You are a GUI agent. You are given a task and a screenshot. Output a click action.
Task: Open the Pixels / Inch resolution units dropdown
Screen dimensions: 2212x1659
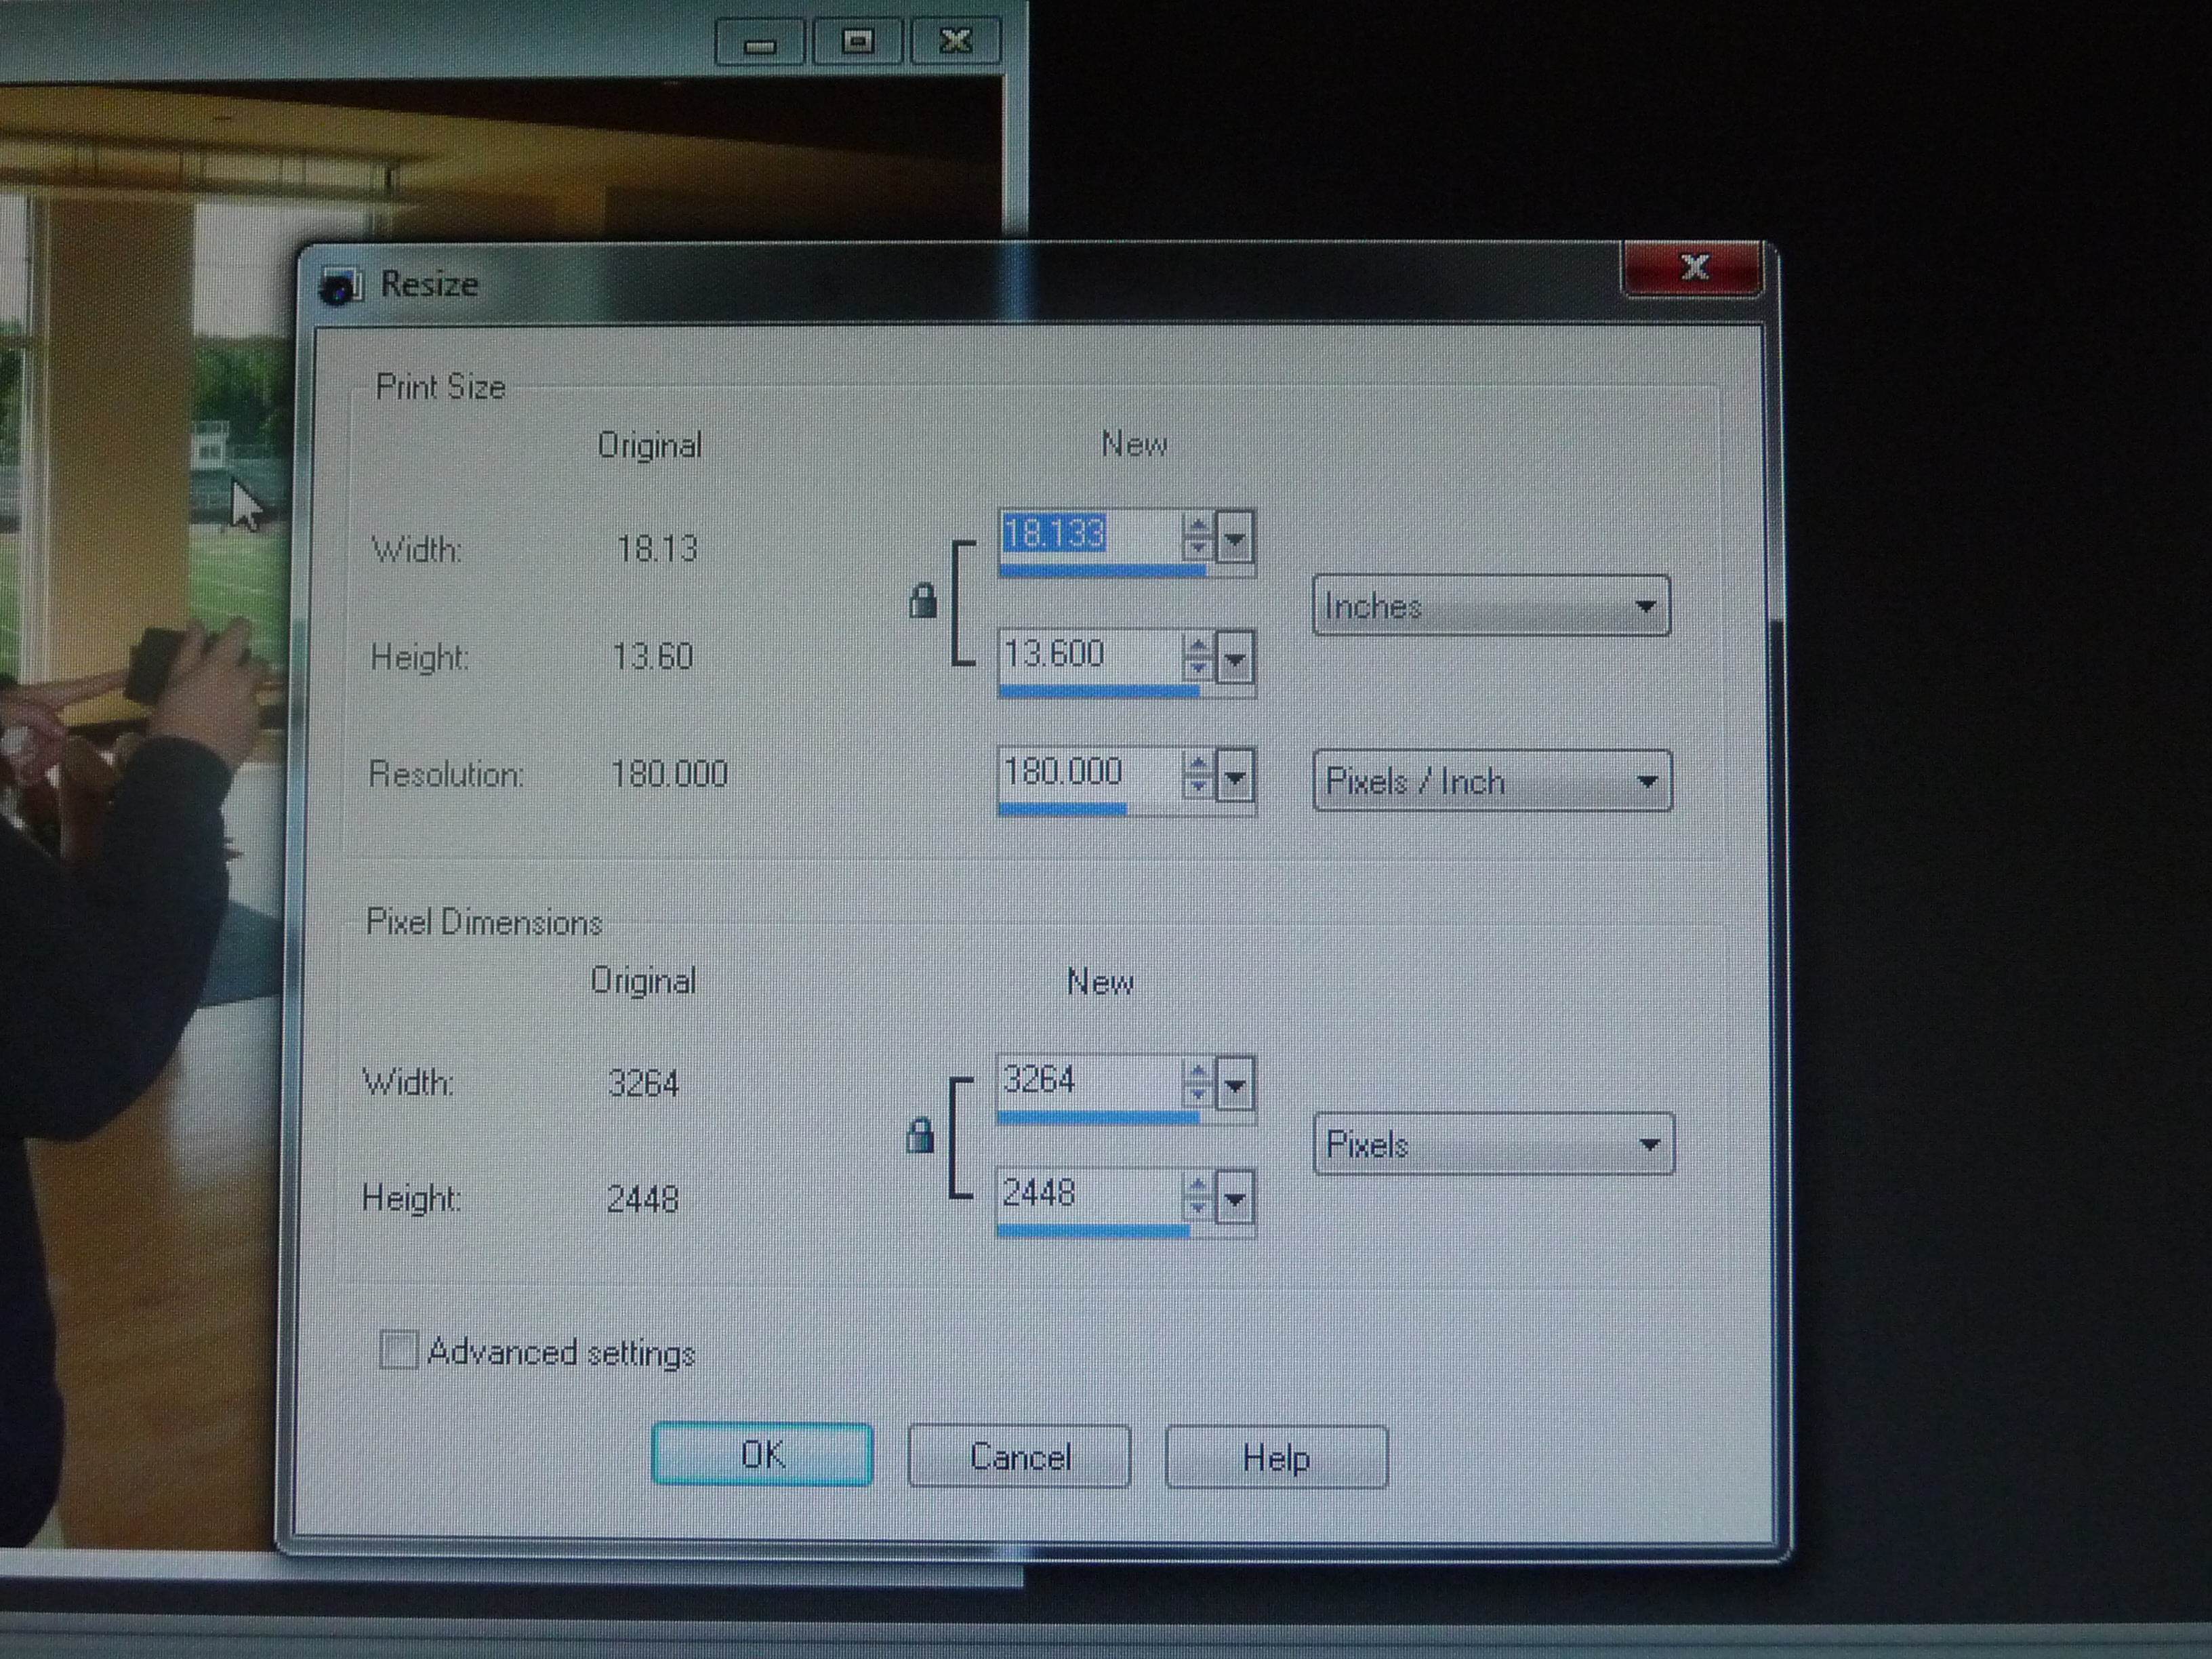click(1492, 780)
